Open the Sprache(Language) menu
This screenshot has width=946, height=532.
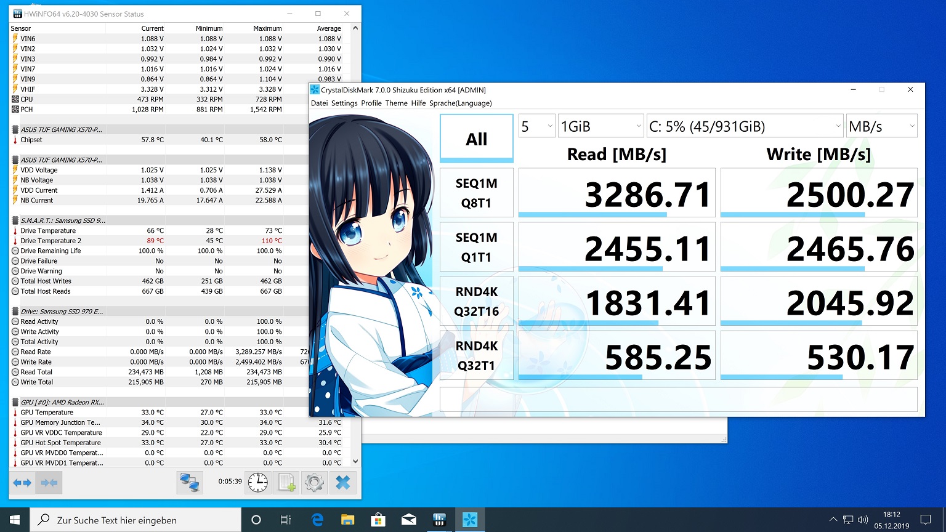point(461,103)
